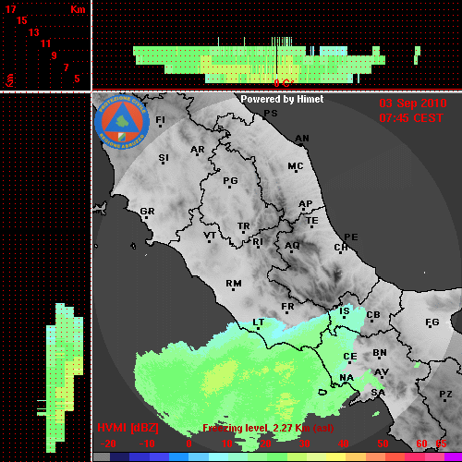Pick the FG city label
Viewport: 462px width, 462px height.
tap(432, 322)
